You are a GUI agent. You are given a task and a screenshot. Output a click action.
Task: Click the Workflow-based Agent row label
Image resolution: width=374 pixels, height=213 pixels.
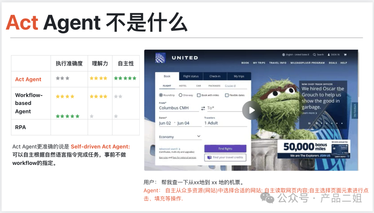[x=29, y=103]
